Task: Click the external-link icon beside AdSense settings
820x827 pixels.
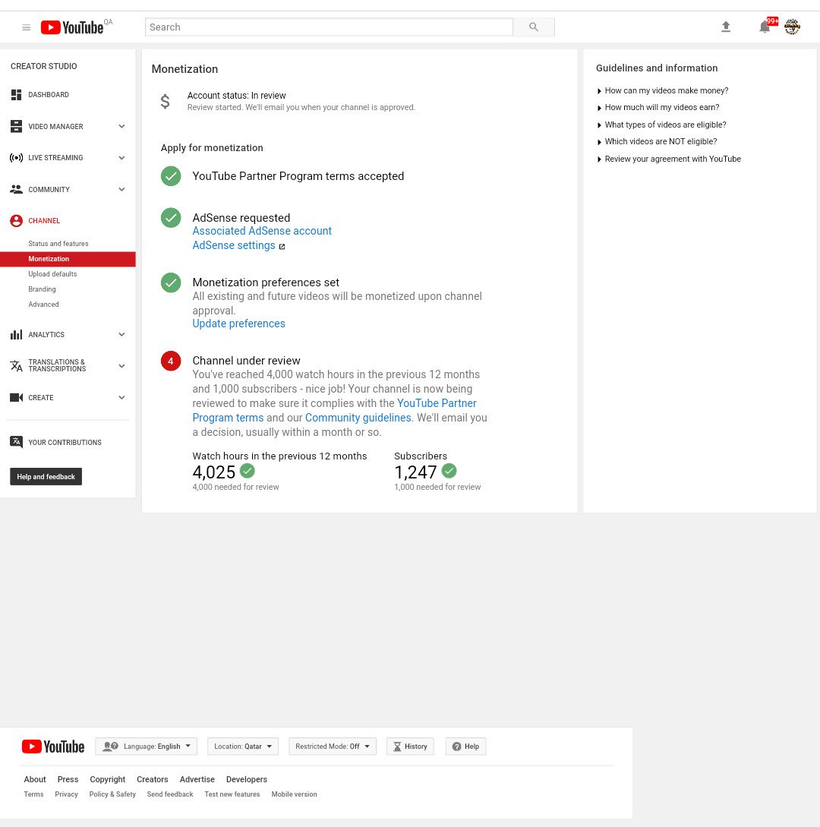Action: (x=282, y=246)
